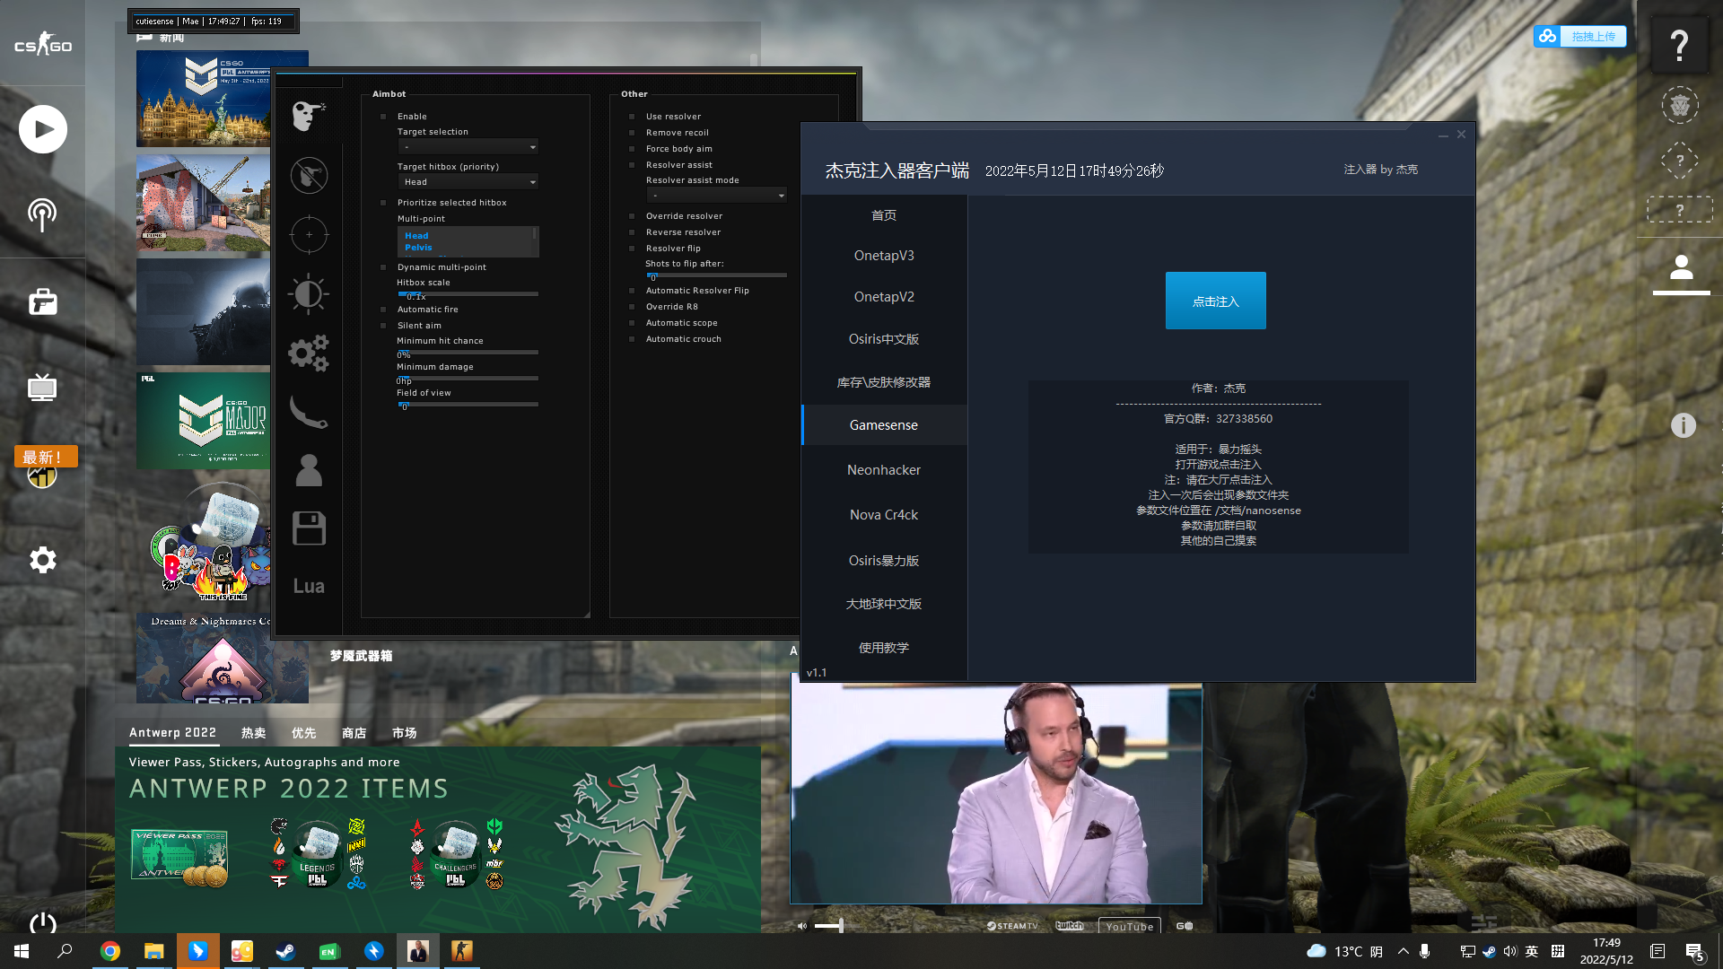1723x969 pixels.
Task: Toggle Dynamic multi-point checkbox
Action: [x=383, y=267]
